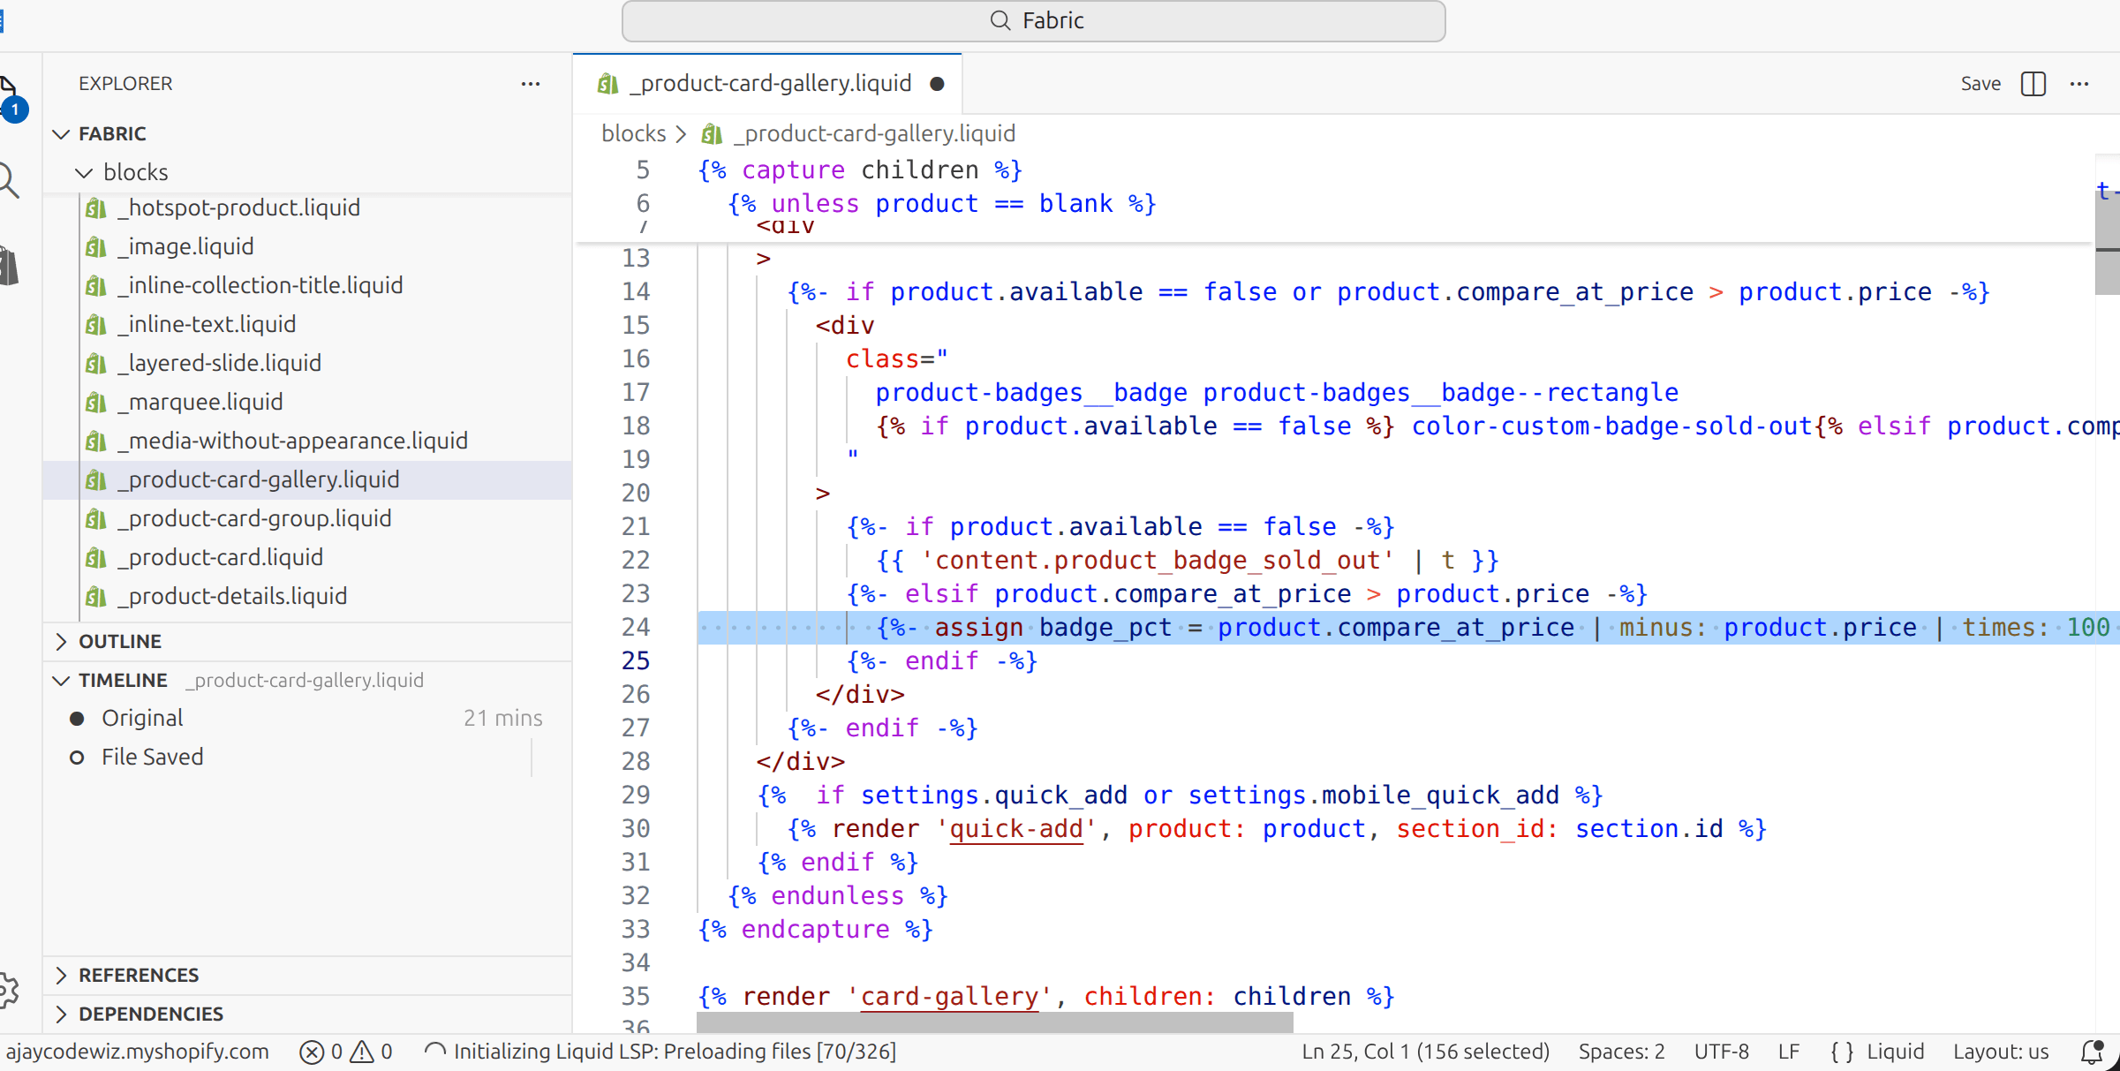Click LF end-of-line selector
Viewport: 2120px width, 1071px height.
pos(1788,1052)
